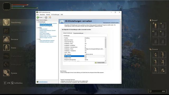Select the Dreifach-Puffer row

[84, 58]
